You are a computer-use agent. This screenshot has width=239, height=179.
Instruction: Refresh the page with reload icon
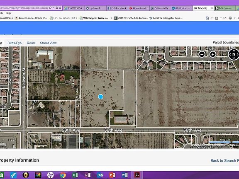(x=60, y=8)
